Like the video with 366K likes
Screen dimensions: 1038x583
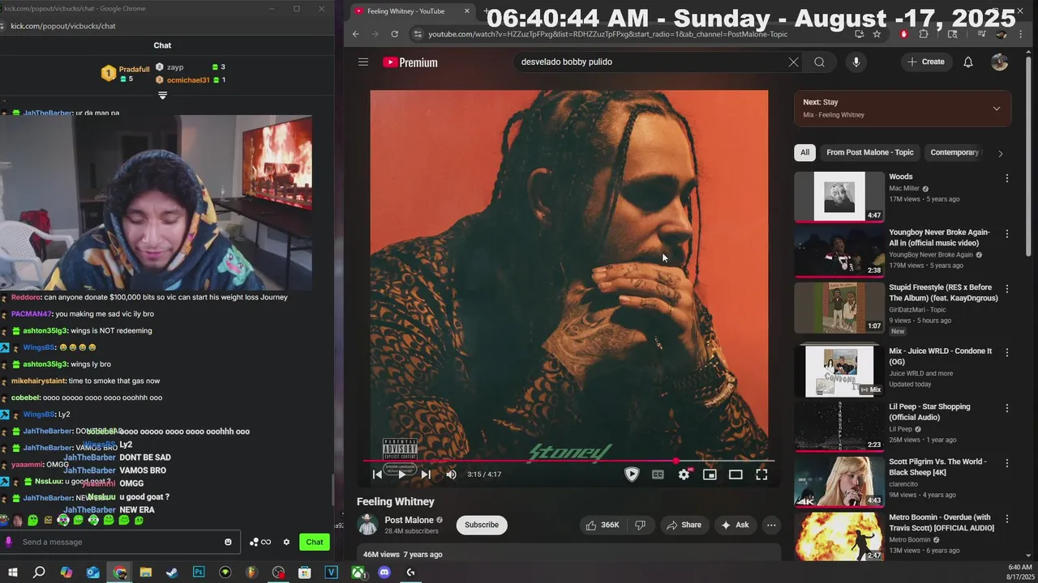602,525
